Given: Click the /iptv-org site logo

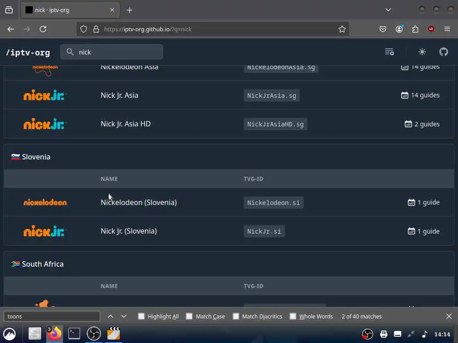Looking at the screenshot, I should 28,53.
